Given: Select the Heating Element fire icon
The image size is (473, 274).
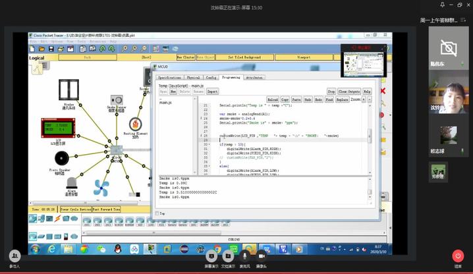Looking at the screenshot, I should click(x=135, y=124).
